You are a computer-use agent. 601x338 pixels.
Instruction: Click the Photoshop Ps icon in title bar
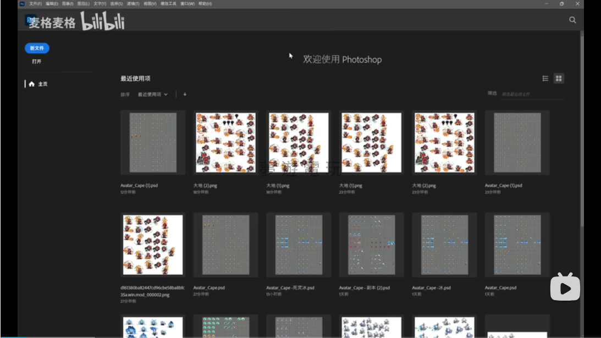pyautogui.click(x=22, y=3)
